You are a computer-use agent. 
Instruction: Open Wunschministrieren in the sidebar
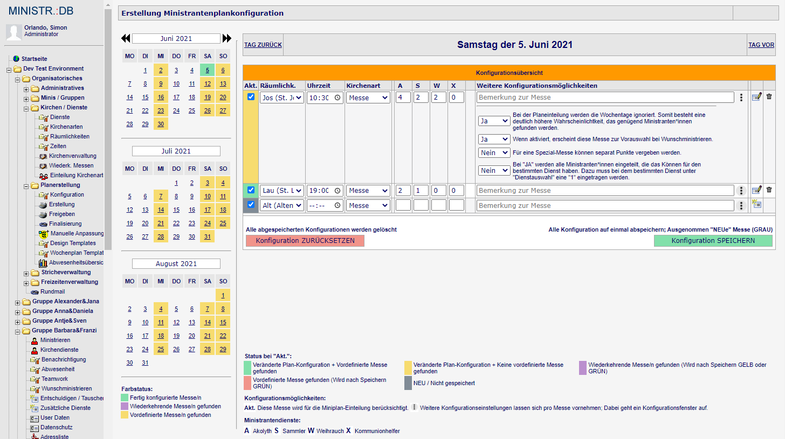pyautogui.click(x=66, y=388)
